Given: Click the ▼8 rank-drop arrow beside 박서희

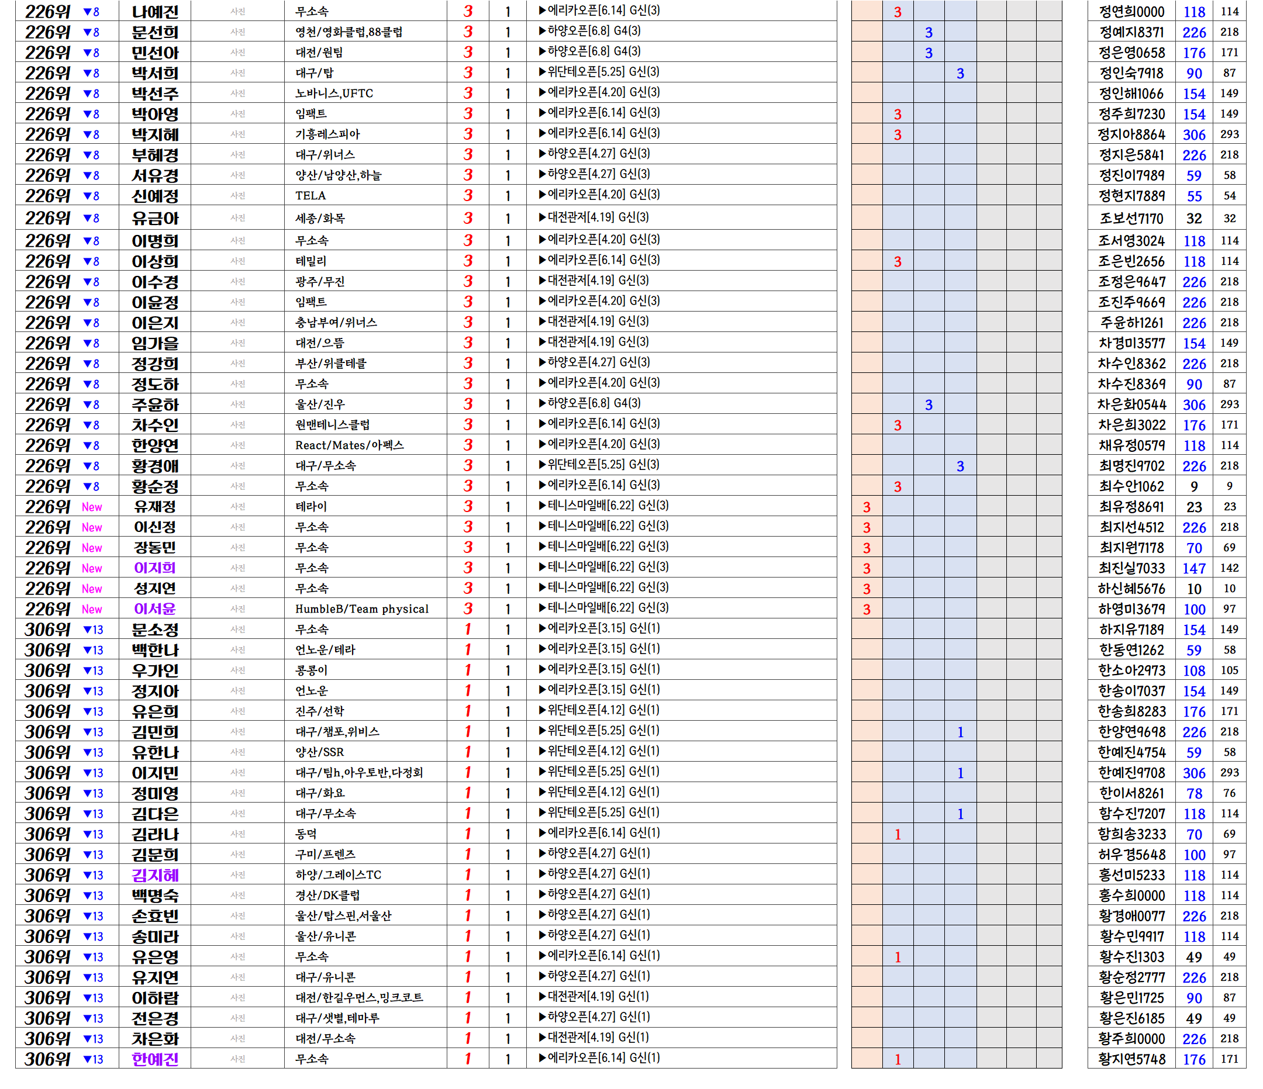Looking at the screenshot, I should pyautogui.click(x=91, y=73).
